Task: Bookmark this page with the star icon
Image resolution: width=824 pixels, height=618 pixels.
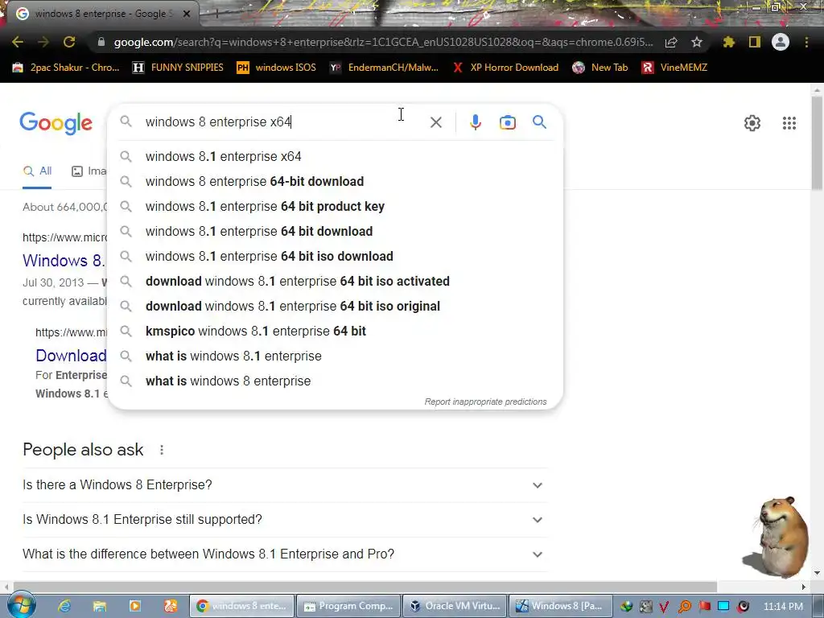Action: click(x=697, y=42)
